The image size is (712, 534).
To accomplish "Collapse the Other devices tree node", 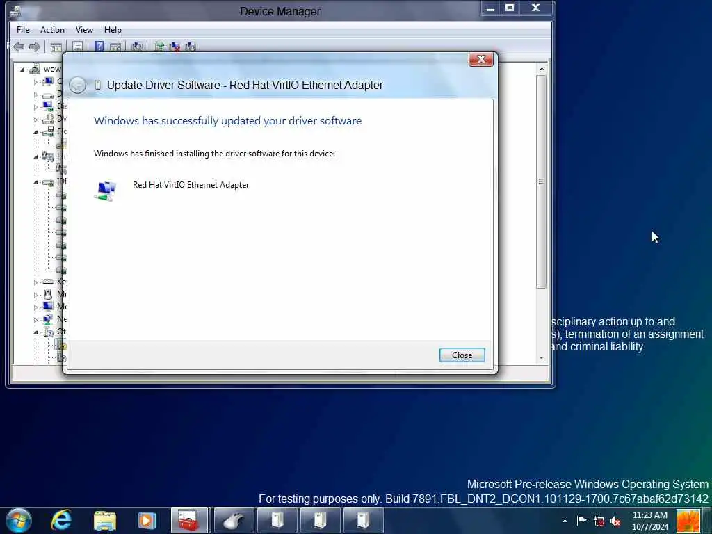I will 35,332.
